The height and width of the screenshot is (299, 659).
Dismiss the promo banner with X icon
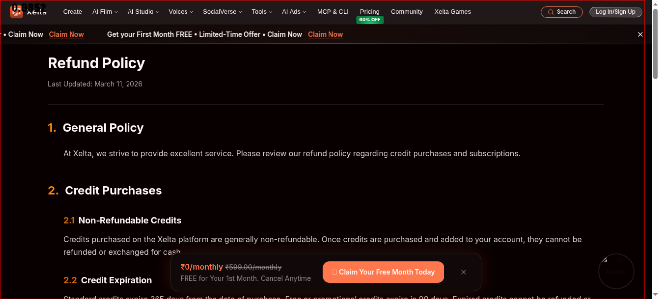tap(640, 34)
